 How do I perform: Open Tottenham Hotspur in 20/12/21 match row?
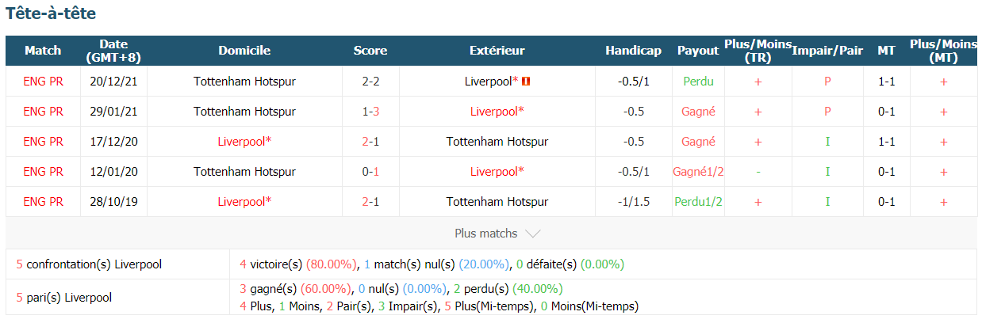point(244,82)
